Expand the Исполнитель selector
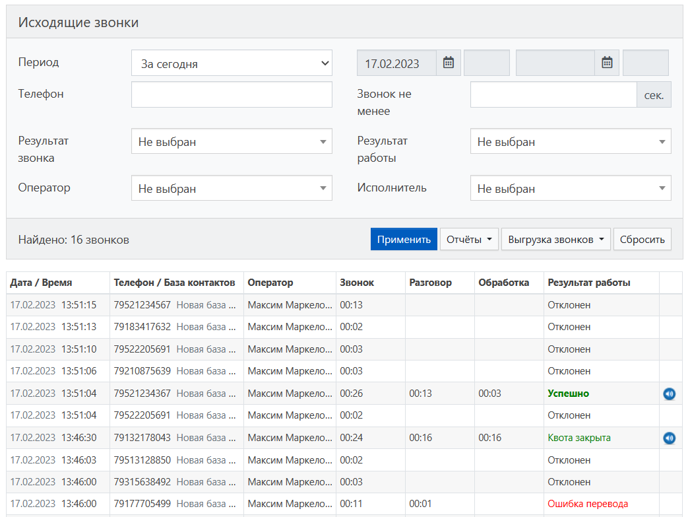Image resolution: width=690 pixels, height=517 pixels. point(571,188)
